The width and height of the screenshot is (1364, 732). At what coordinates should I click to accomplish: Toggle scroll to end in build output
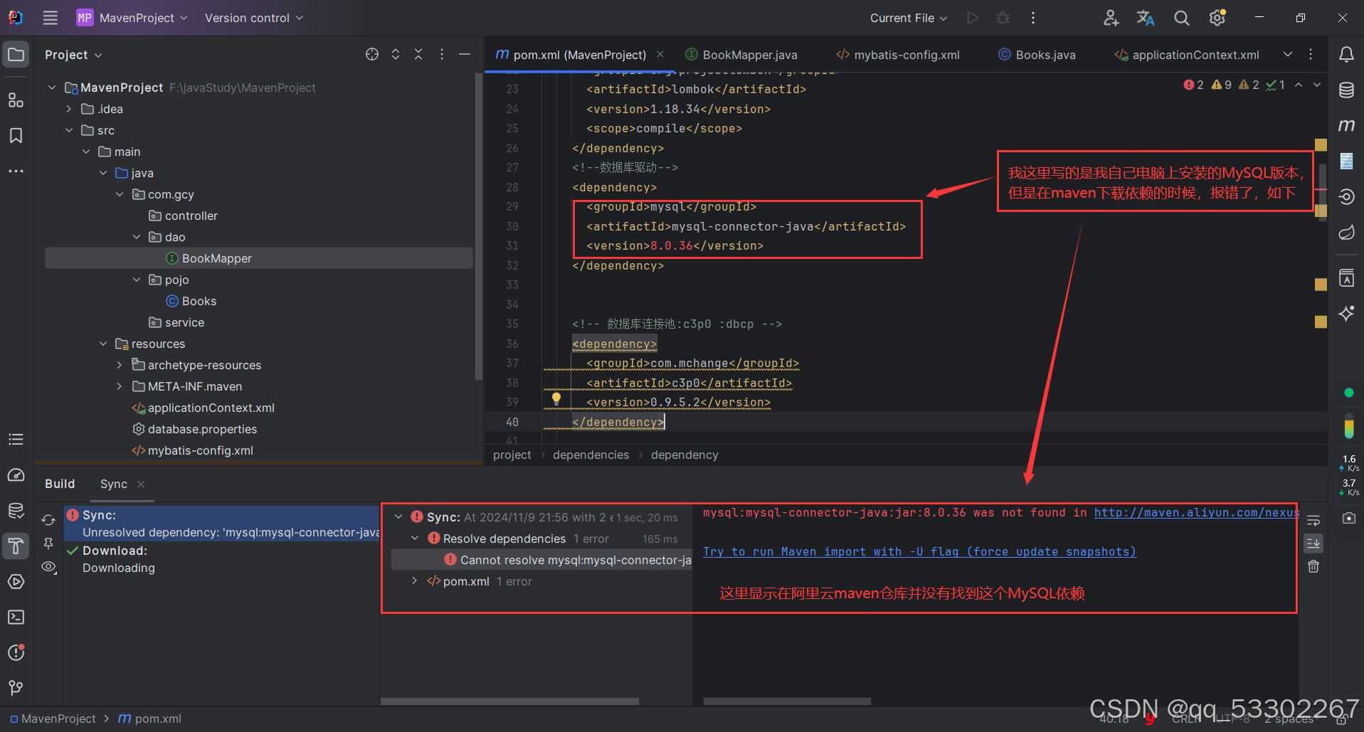pyautogui.click(x=1313, y=543)
